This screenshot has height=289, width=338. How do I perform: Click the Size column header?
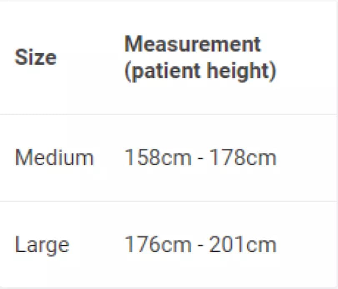pos(35,57)
